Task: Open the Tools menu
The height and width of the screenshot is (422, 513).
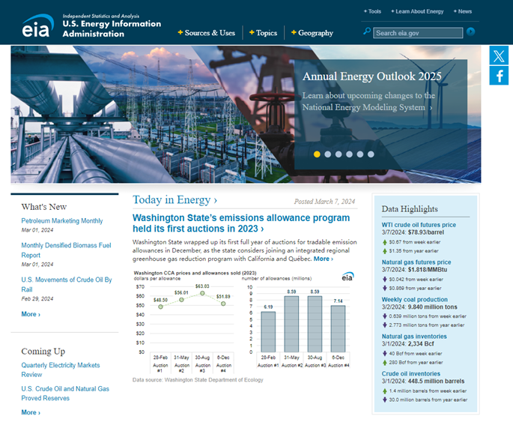Action: click(373, 11)
